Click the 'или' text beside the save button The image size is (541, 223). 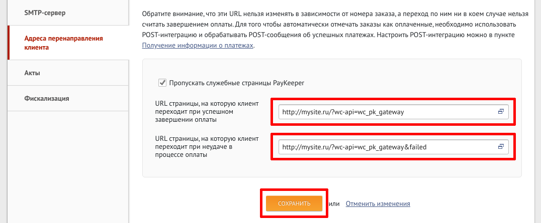(x=334, y=203)
